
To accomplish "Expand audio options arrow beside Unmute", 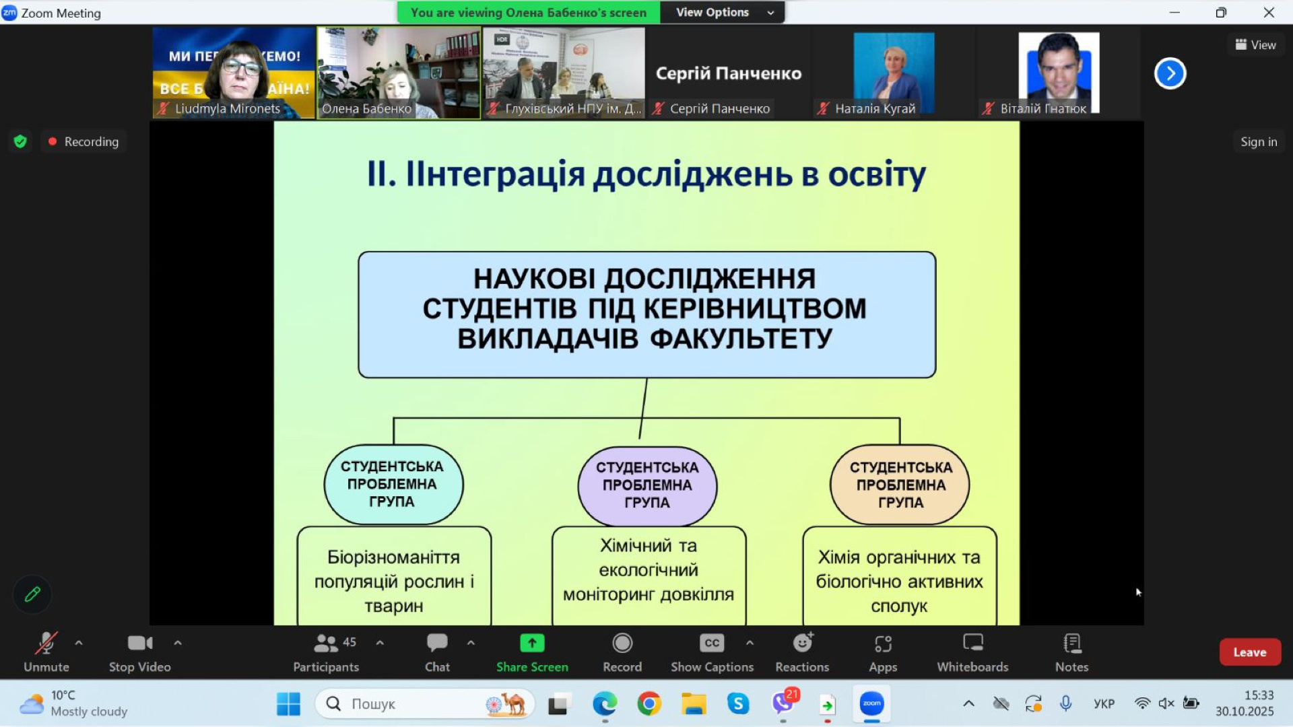I will coord(79,643).
